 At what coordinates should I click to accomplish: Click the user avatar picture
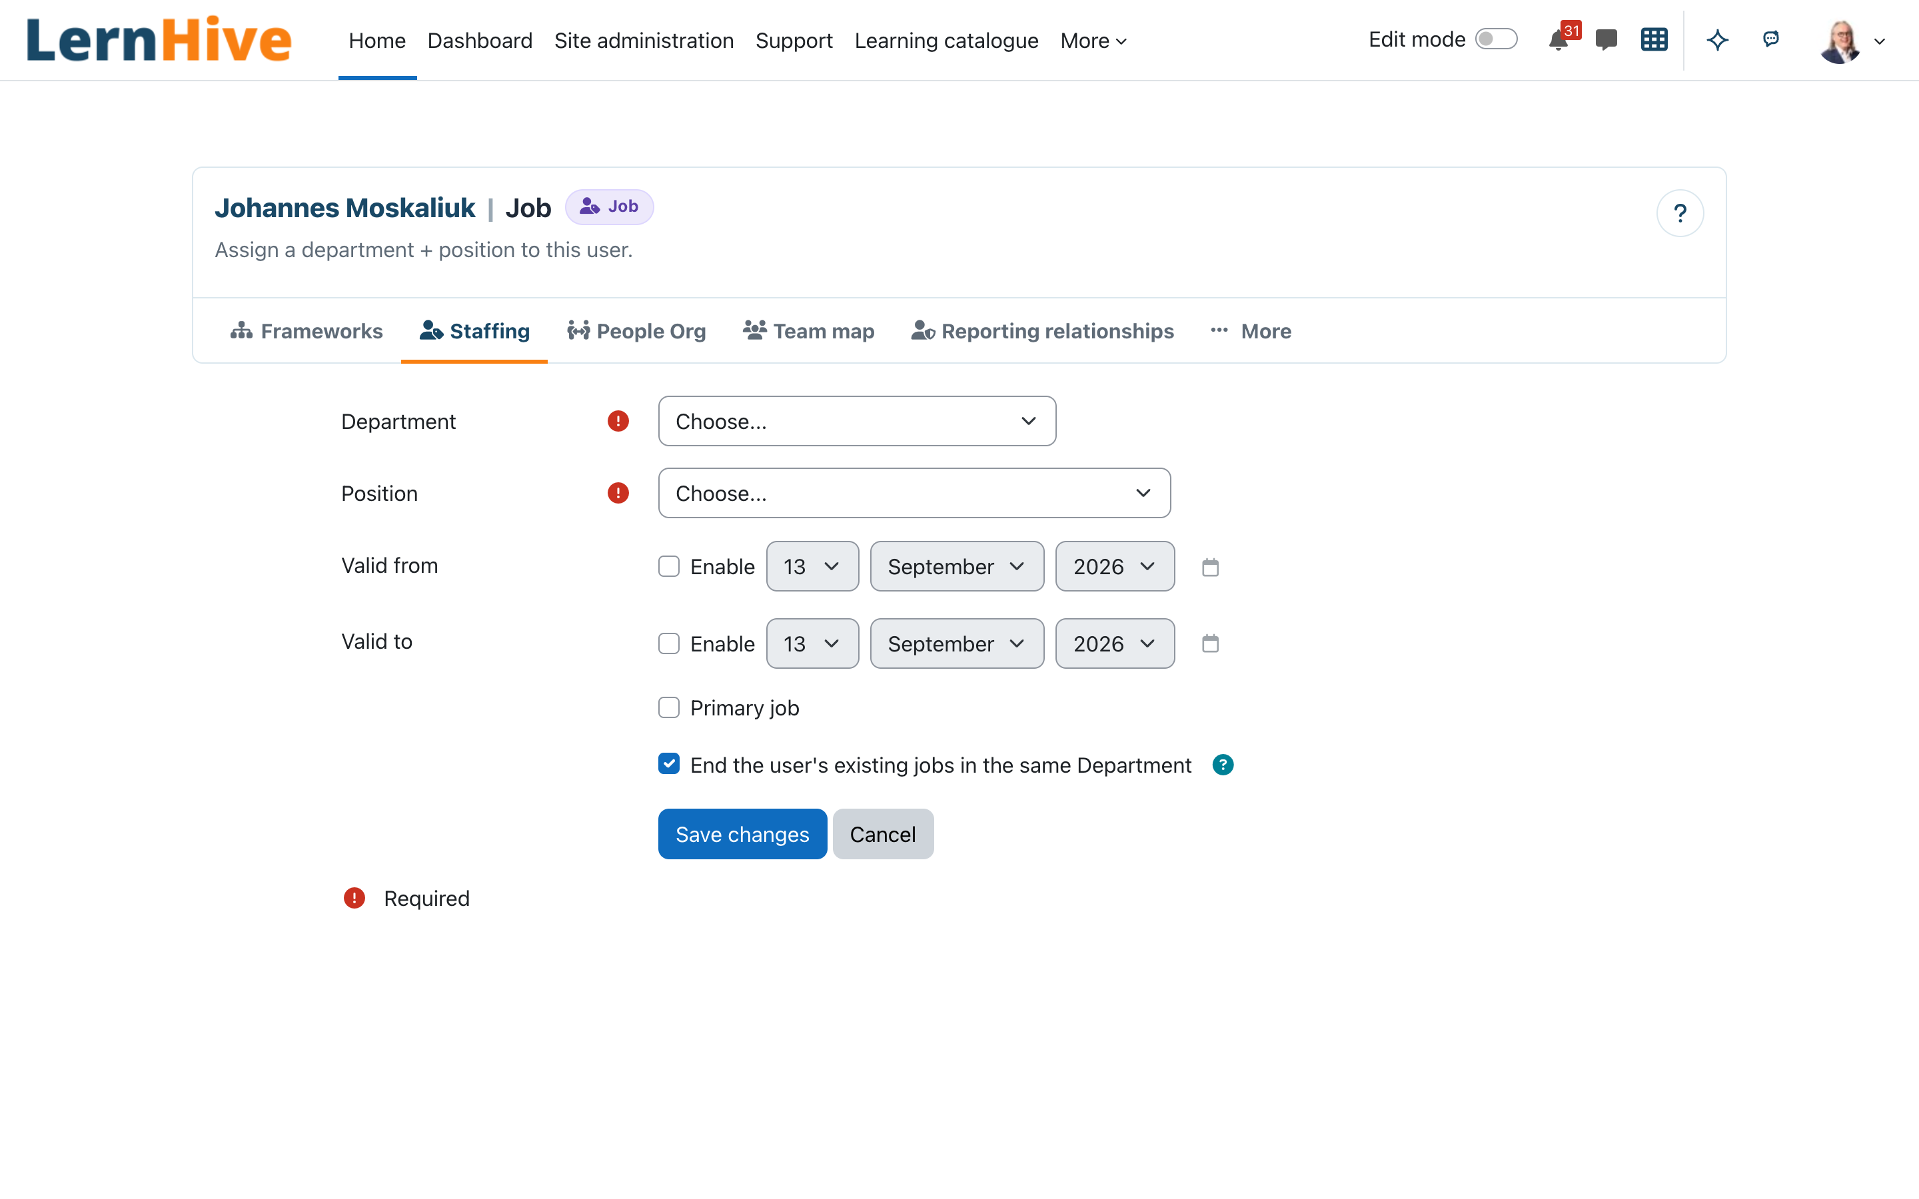[x=1840, y=41]
